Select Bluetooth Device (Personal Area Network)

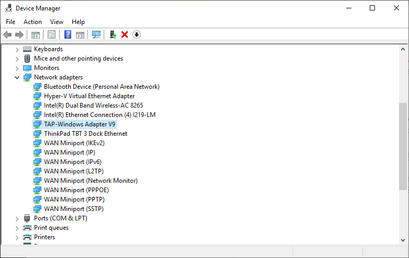[102, 87]
